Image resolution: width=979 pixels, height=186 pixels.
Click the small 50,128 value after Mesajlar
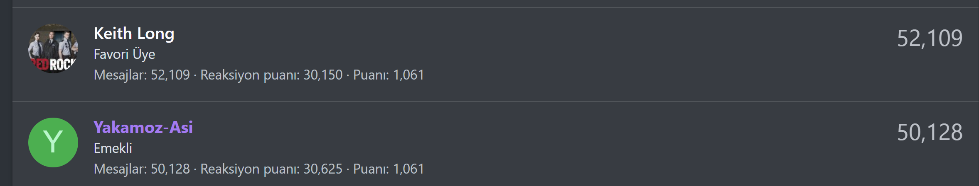click(170, 169)
